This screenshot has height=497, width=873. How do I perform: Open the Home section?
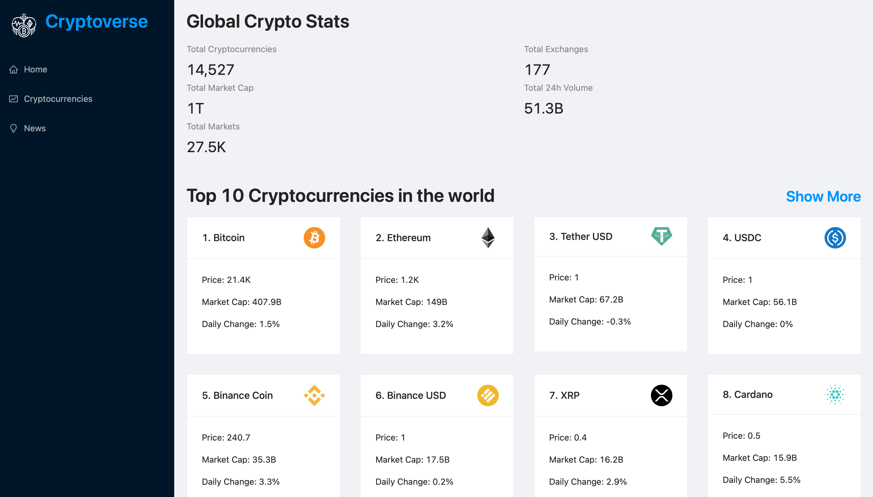point(35,69)
